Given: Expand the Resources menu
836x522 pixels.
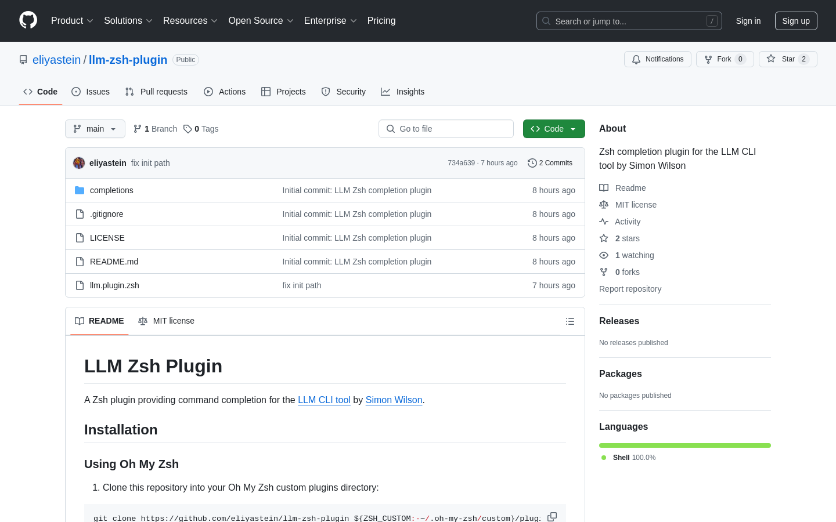Looking at the screenshot, I should point(190,21).
